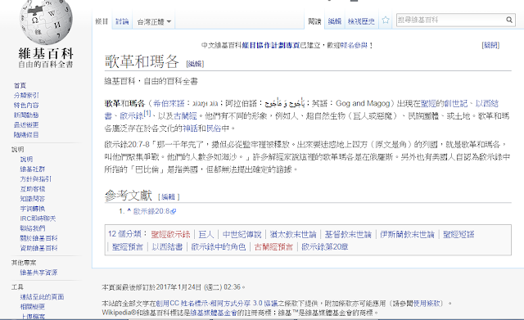Open the red 古蘭經預言 category

(273, 247)
